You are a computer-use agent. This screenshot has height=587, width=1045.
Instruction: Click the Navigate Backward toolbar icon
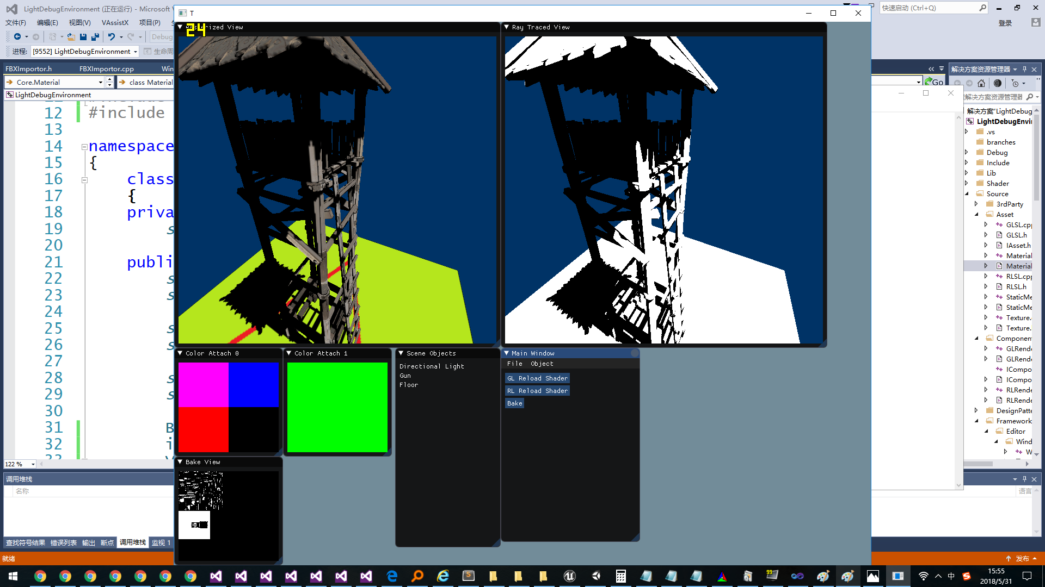coord(17,37)
